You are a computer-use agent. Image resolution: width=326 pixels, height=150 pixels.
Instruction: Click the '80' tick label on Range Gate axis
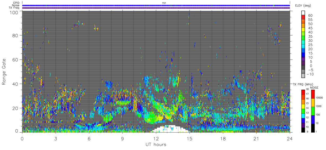point(16,35)
